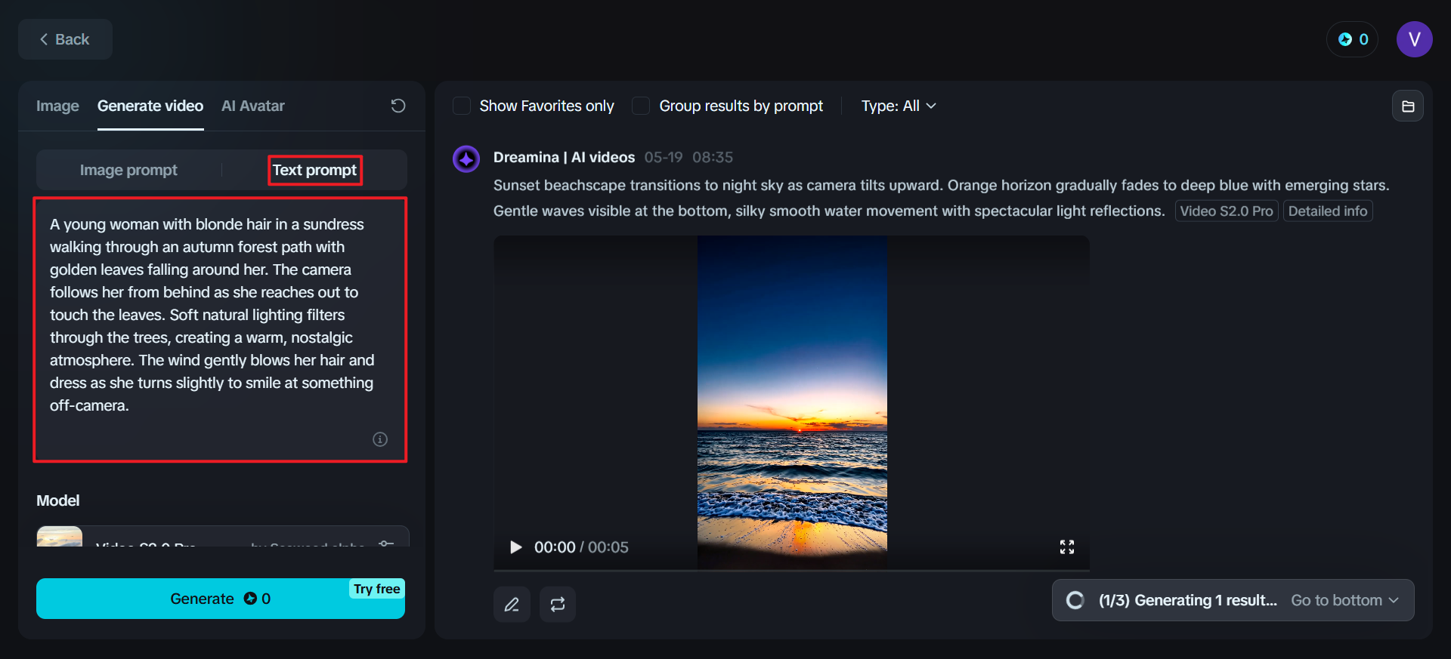Click the Model thumbnail image
Screen dimensions: 1451x659
(x=60, y=537)
